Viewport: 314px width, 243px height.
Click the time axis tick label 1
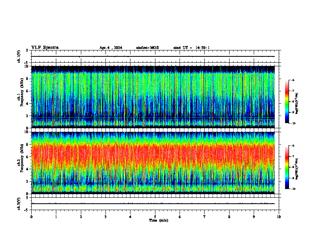(x=56, y=217)
